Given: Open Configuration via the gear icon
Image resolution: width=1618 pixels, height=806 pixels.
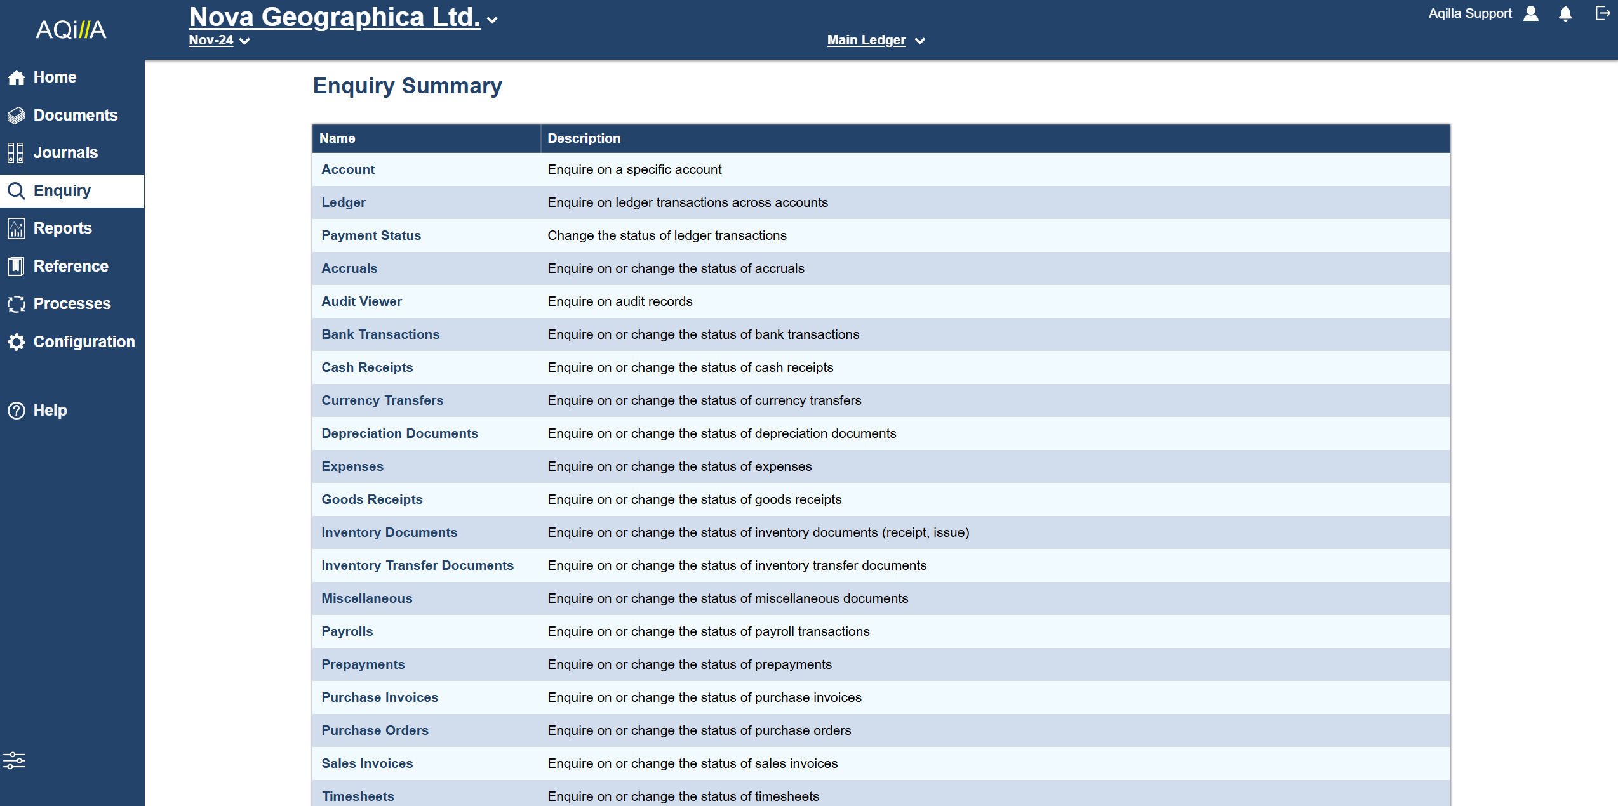Looking at the screenshot, I should [x=17, y=342].
